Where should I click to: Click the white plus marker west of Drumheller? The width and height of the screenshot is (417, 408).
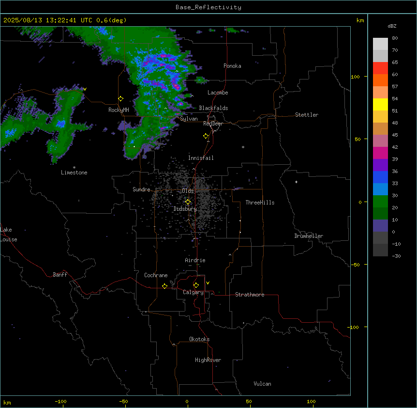296,182
